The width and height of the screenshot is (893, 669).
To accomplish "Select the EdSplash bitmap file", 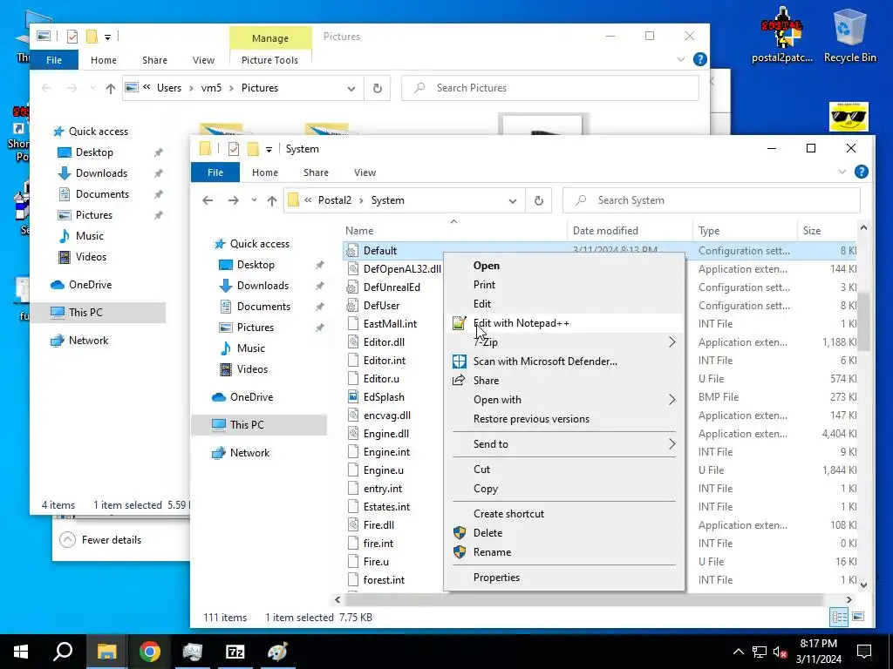I will coord(384,397).
